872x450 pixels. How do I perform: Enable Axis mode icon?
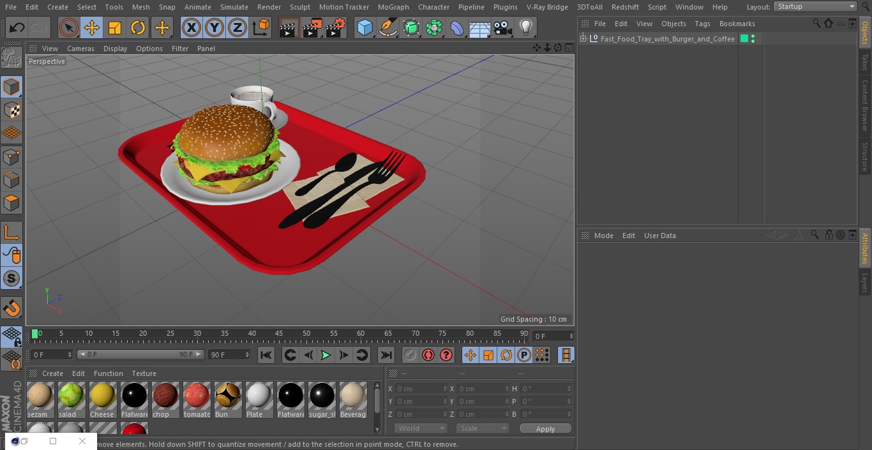tap(11, 232)
